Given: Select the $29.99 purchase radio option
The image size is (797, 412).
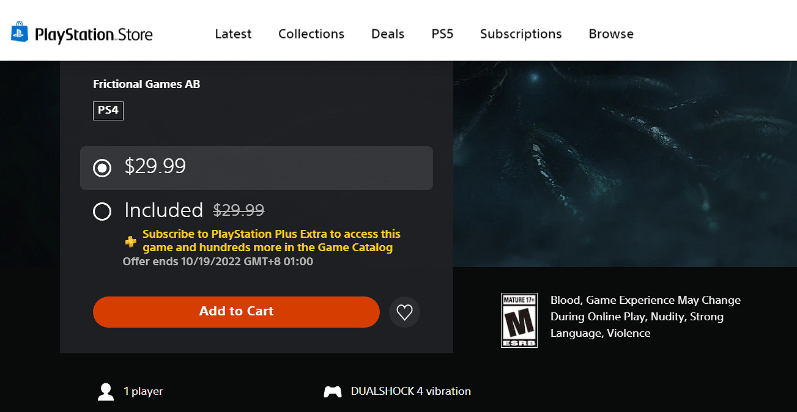Looking at the screenshot, I should click(102, 167).
